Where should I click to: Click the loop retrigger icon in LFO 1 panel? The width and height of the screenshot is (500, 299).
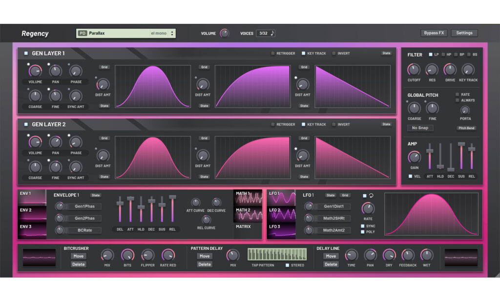[371, 195]
